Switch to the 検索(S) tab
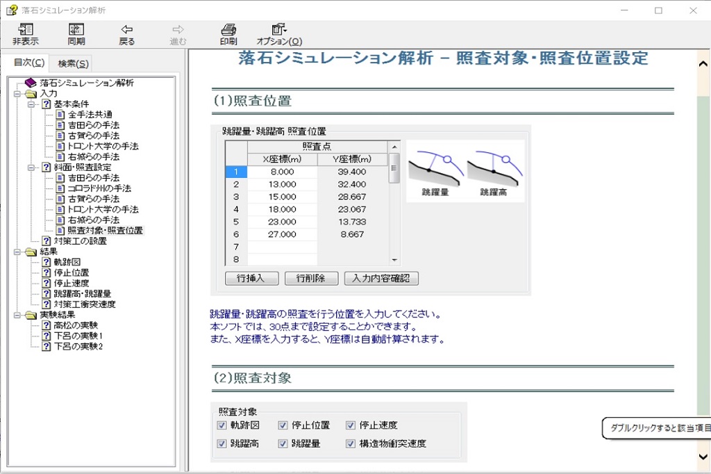Screen dimensions: 711x474 click(73, 64)
